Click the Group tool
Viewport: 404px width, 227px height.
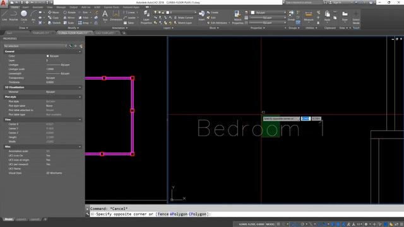[291, 15]
